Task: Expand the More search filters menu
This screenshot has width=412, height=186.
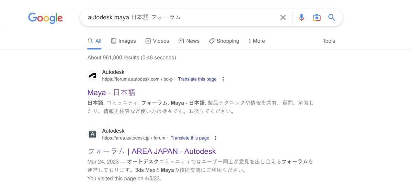Action: coord(257,41)
